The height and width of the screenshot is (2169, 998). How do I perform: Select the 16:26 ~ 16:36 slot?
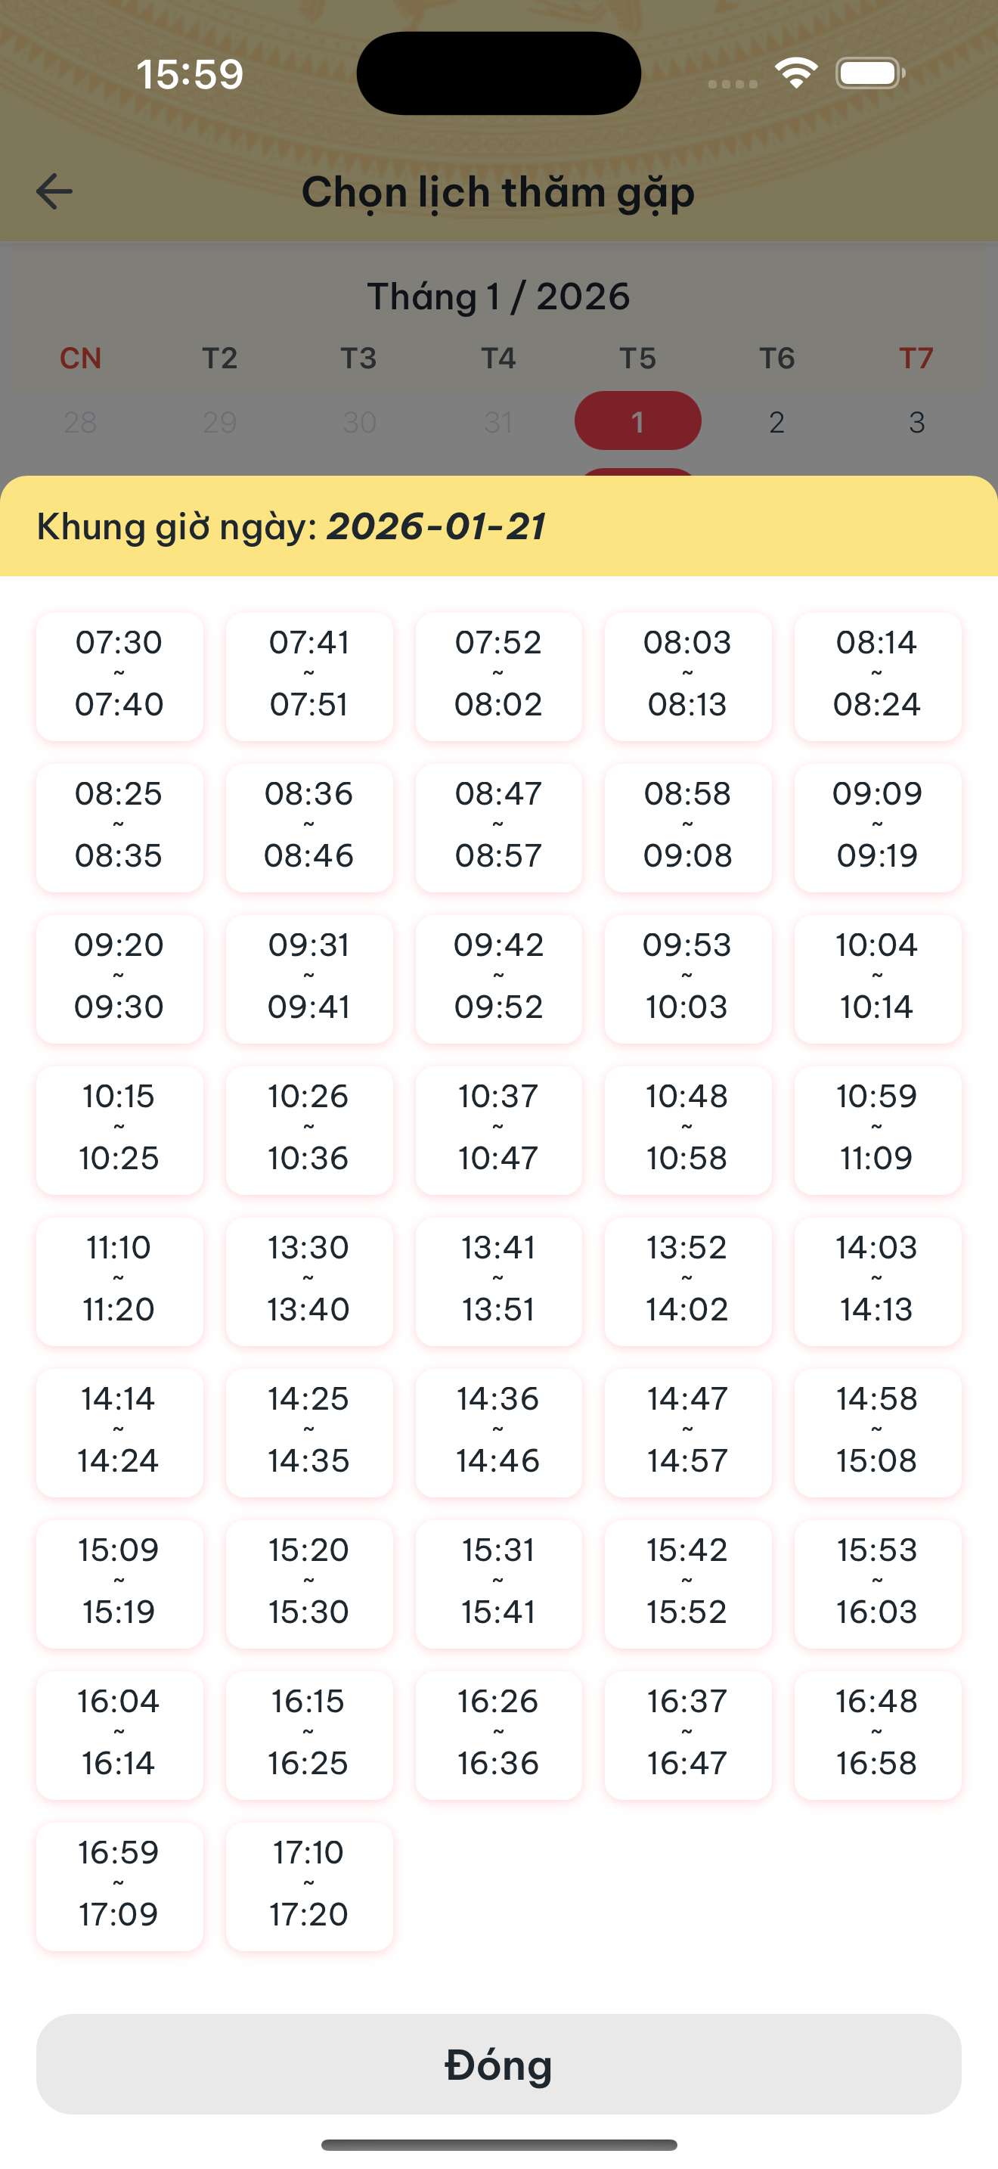[x=498, y=1733]
